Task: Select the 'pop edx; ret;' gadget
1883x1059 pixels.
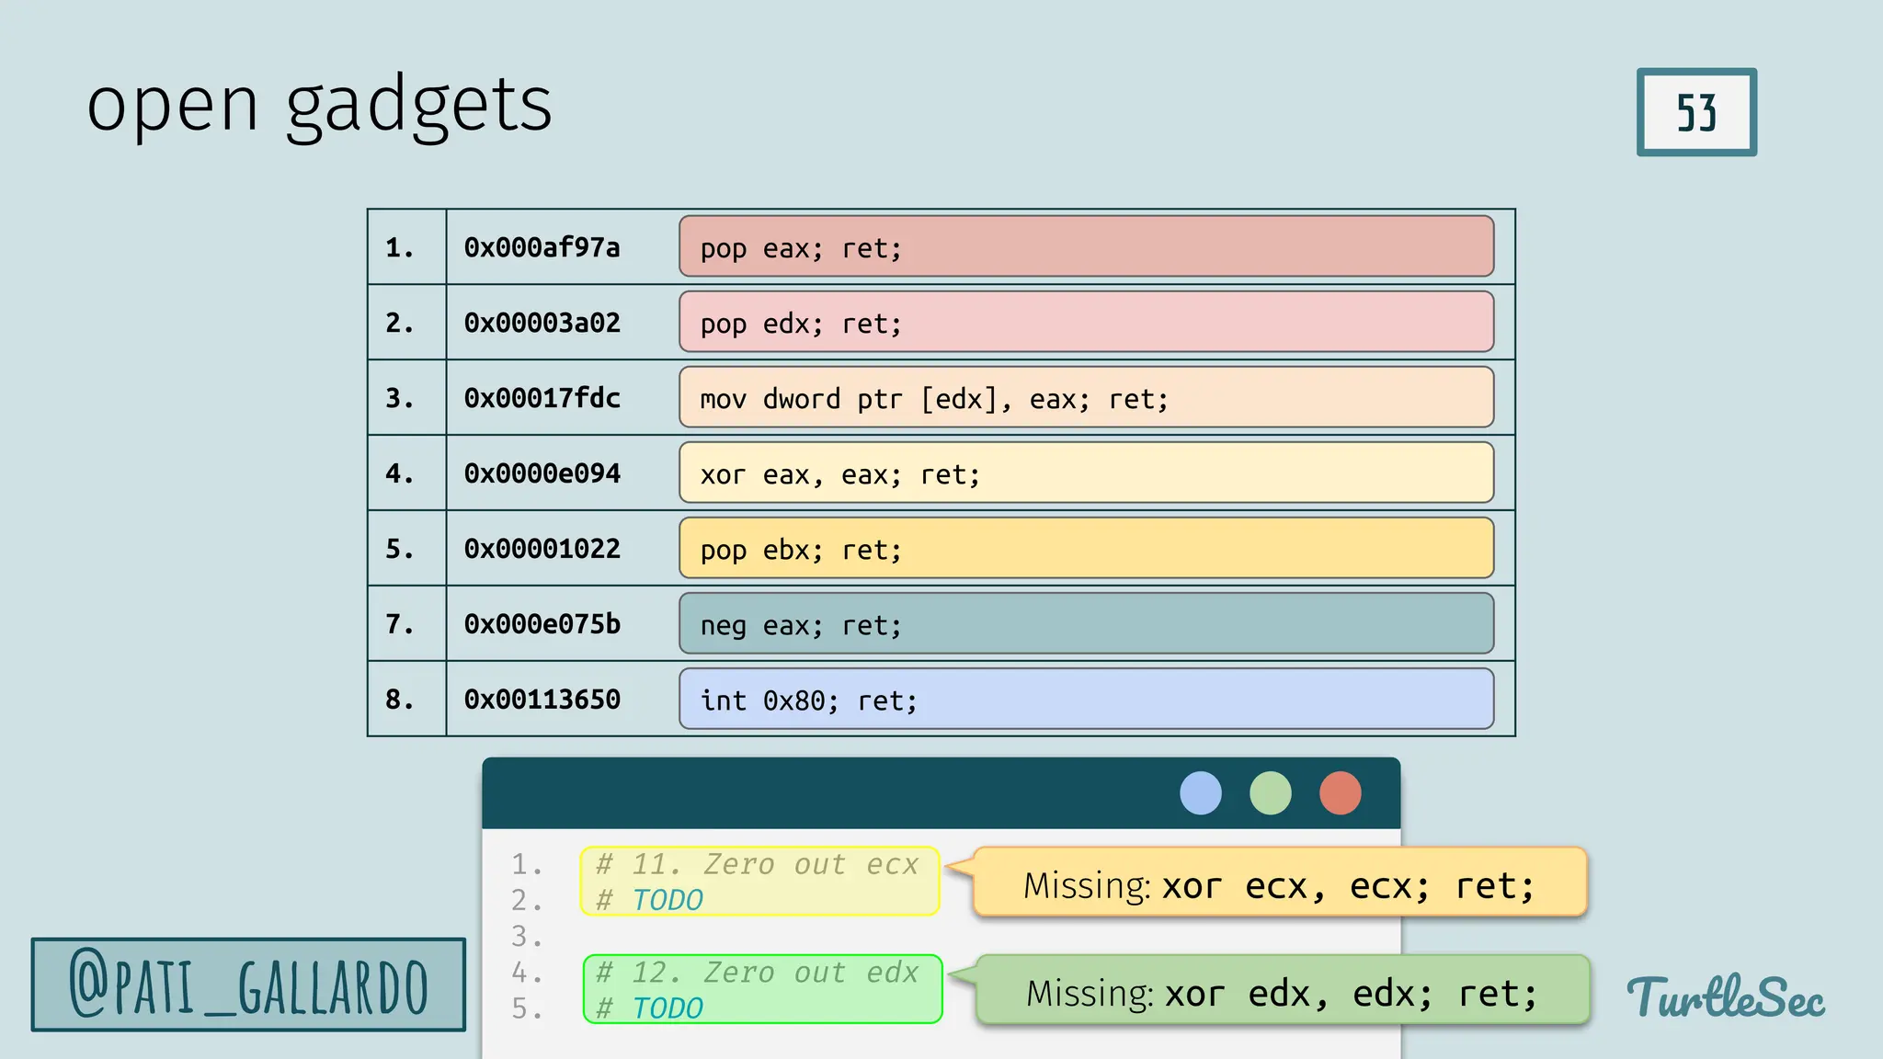Action: click(1086, 322)
